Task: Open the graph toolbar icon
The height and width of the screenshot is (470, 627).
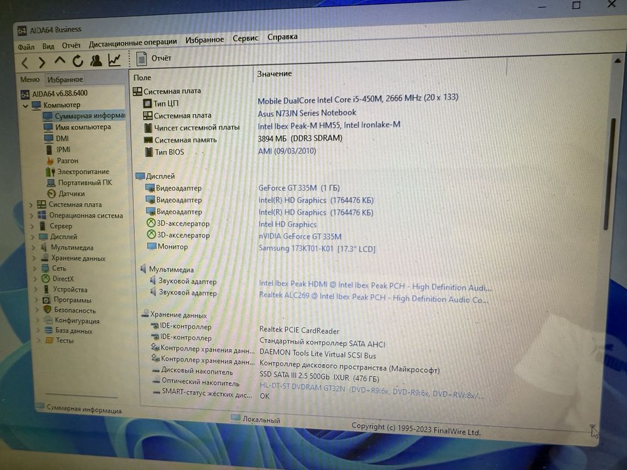Action: [114, 60]
